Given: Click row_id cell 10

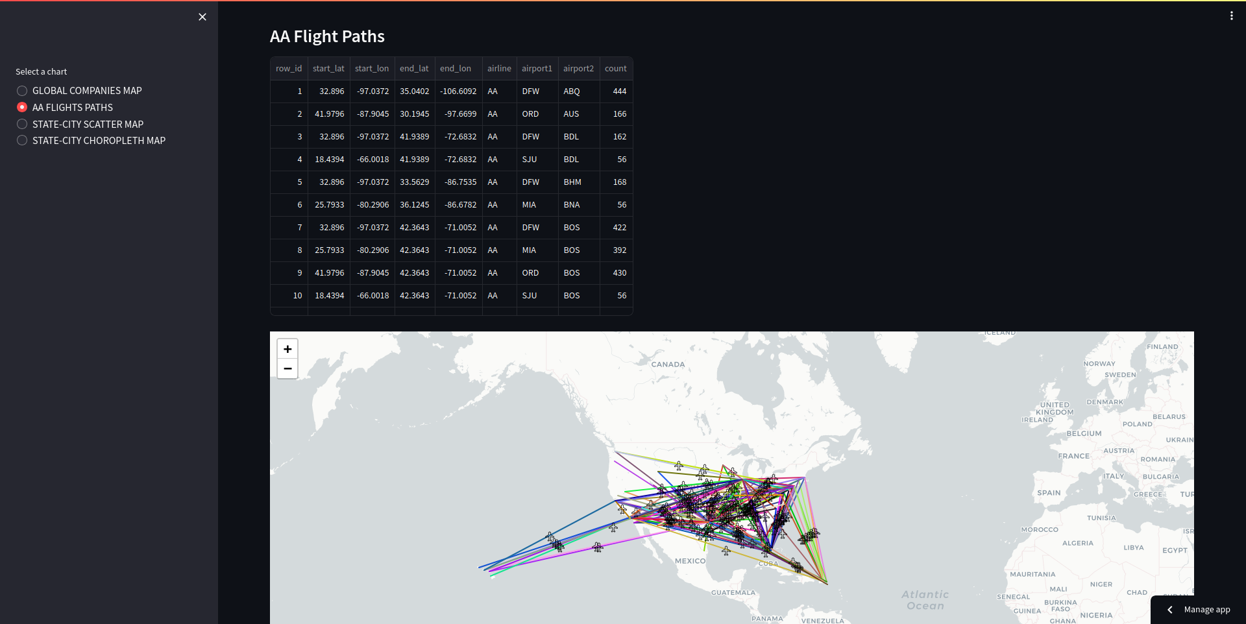Looking at the screenshot, I should coord(289,296).
